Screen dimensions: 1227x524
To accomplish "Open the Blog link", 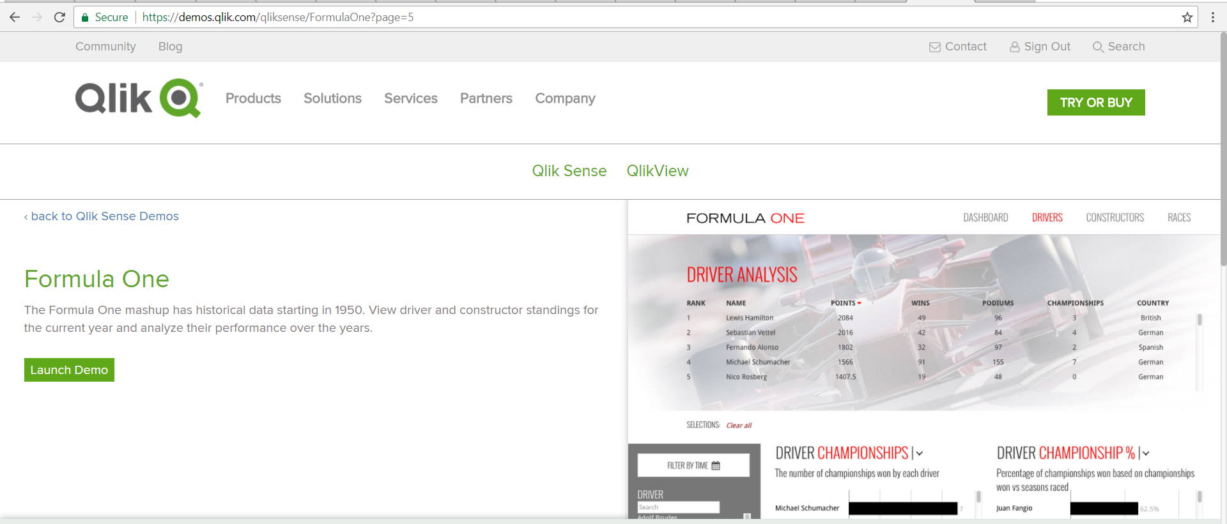I will point(170,47).
